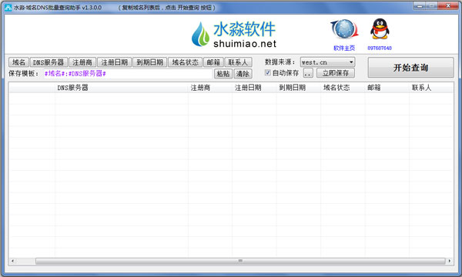
Task: Click the horizontal scrollbar right arrow
Action: 450,261
